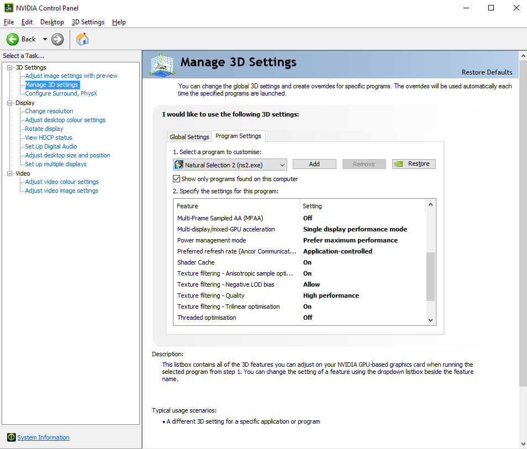
Task: Click the Natural Selection 2 program icon
Action: pos(179,165)
